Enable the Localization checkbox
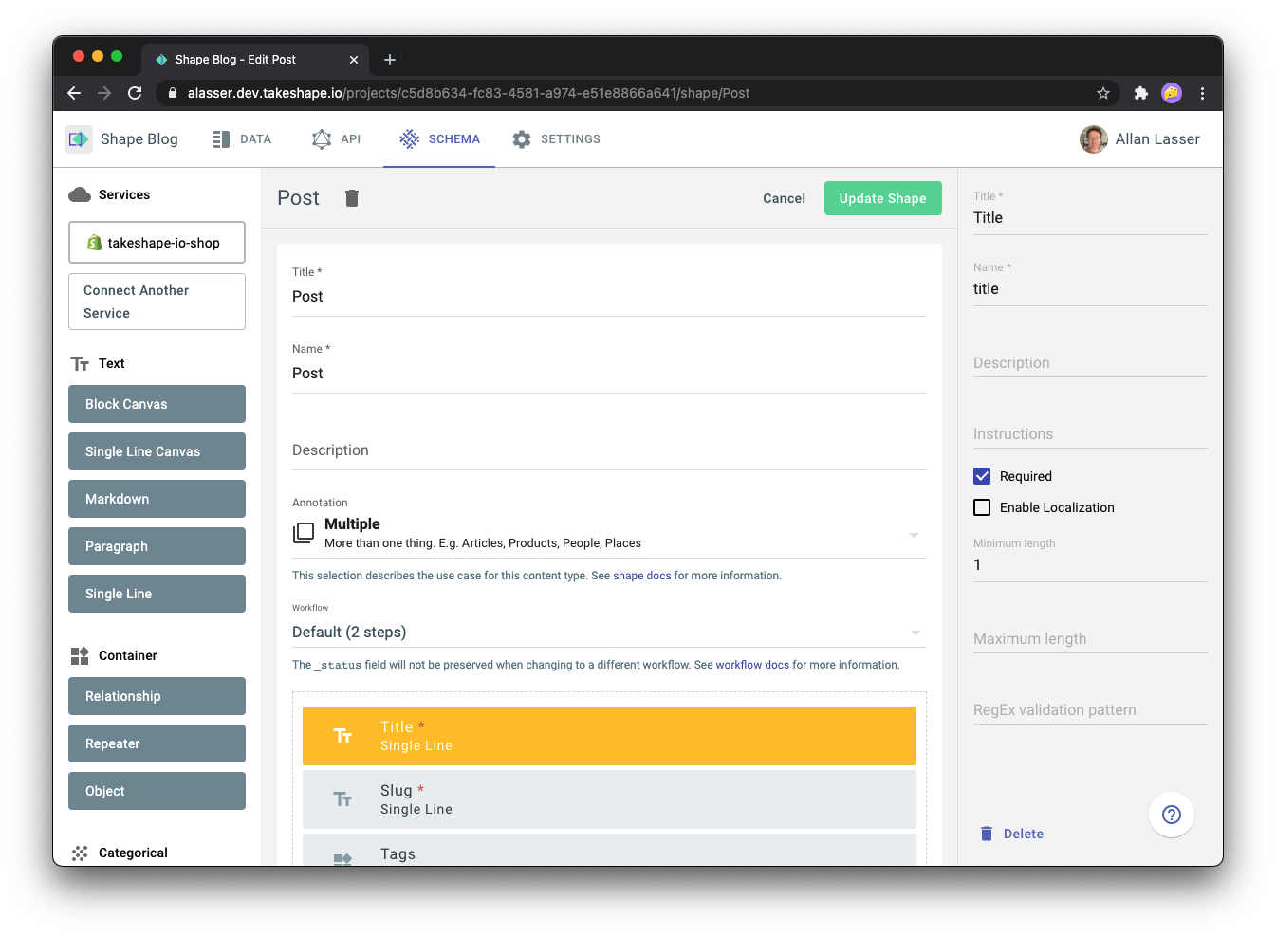The width and height of the screenshot is (1276, 936). pos(982,507)
